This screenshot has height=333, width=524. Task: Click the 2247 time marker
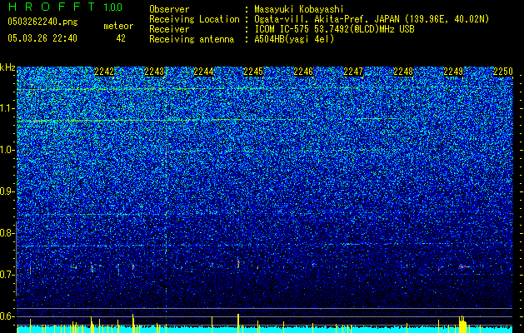click(x=353, y=72)
